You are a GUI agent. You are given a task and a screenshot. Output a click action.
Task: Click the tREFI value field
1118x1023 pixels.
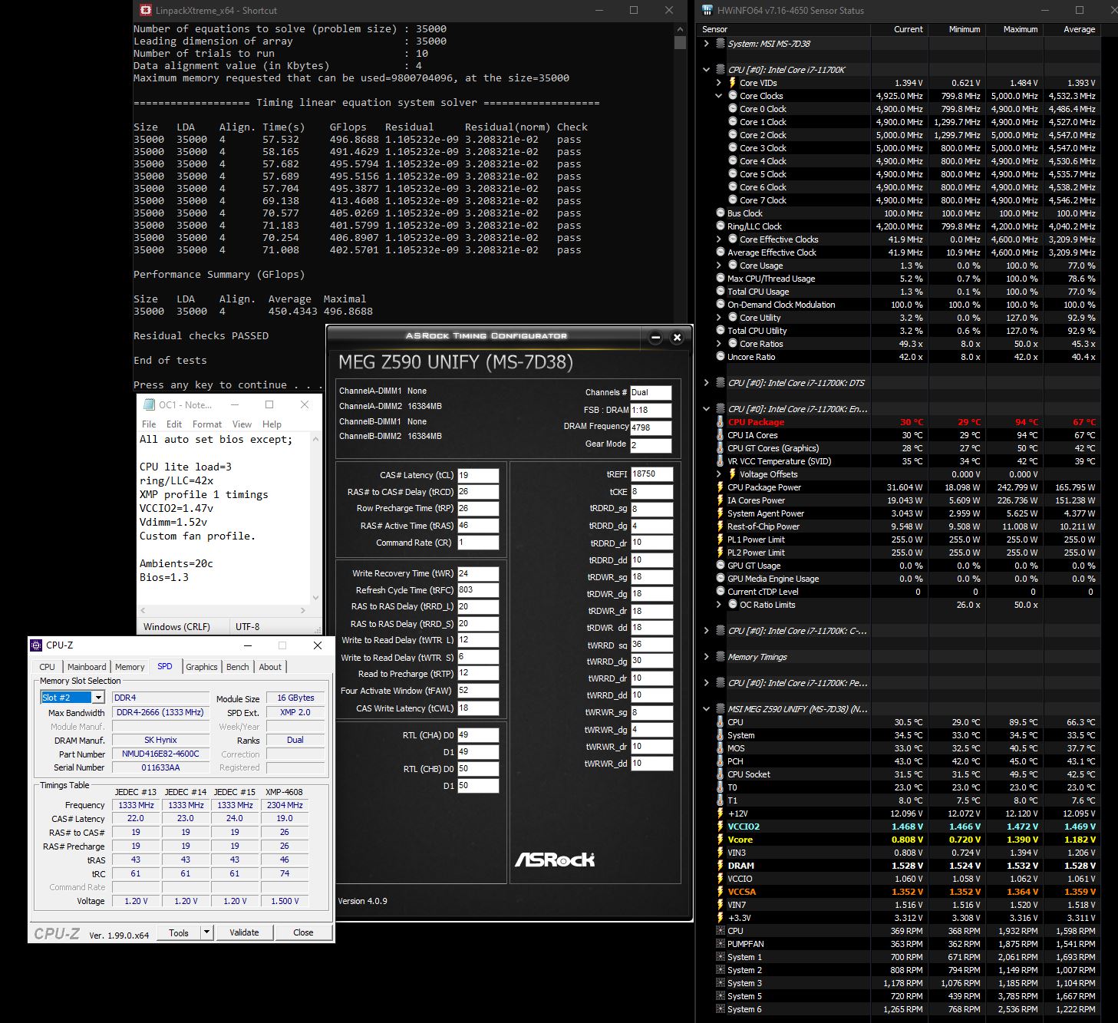pos(652,474)
